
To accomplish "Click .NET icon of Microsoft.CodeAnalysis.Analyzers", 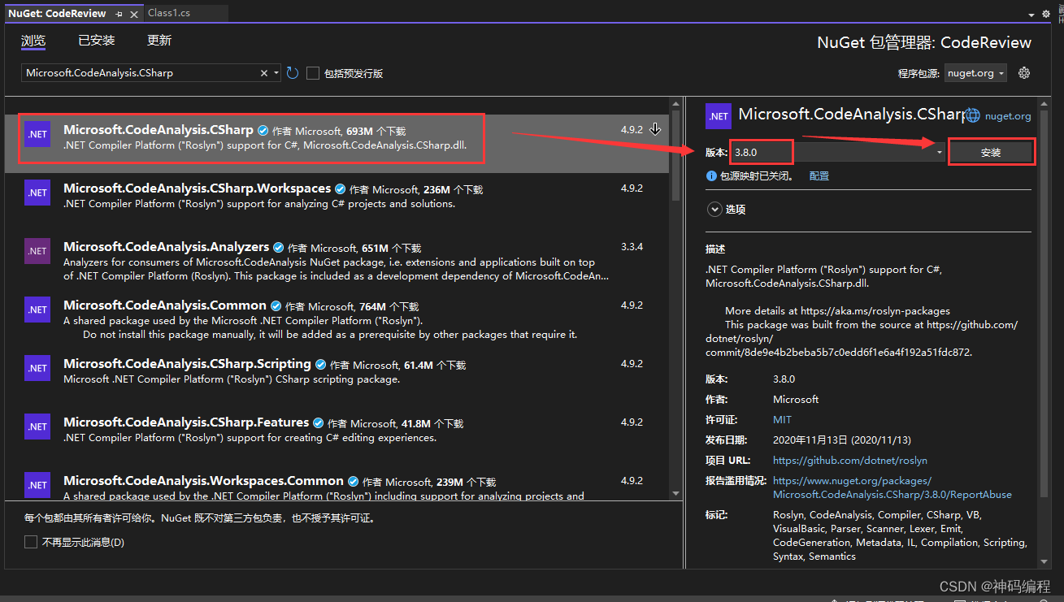I will click(37, 251).
